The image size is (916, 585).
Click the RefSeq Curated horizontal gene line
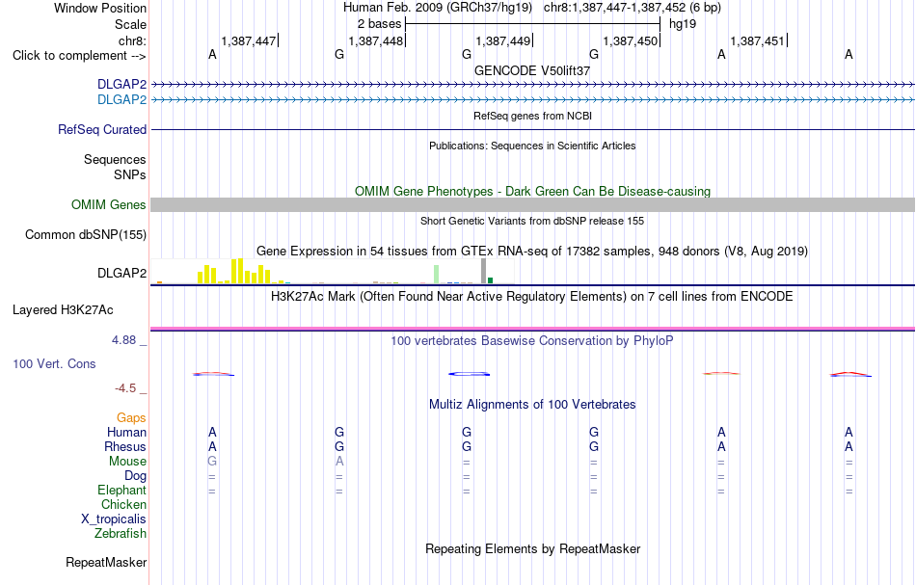click(x=532, y=129)
